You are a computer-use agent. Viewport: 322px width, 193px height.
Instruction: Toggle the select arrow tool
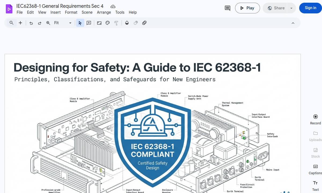80,23
